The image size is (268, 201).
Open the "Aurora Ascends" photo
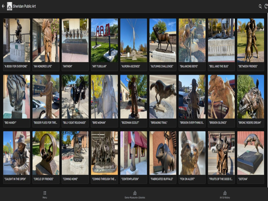(134, 40)
